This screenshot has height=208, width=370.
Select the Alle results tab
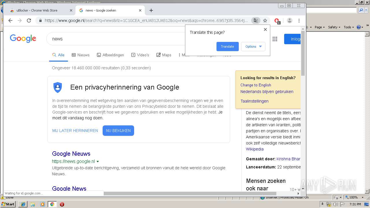pos(58,55)
